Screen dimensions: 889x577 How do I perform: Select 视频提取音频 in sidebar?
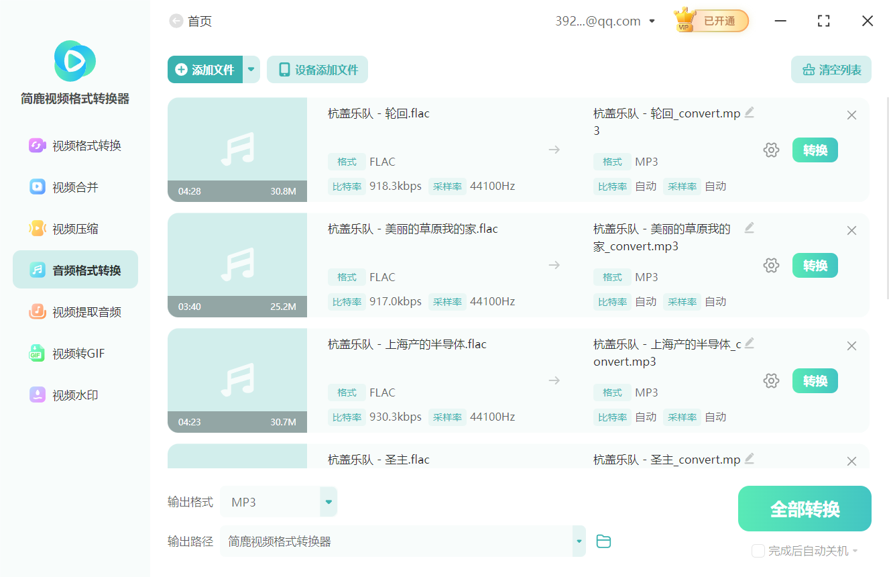click(x=75, y=312)
